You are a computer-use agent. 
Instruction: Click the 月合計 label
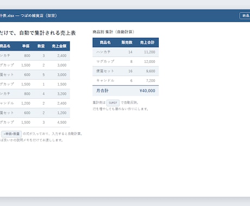[x=102, y=91]
